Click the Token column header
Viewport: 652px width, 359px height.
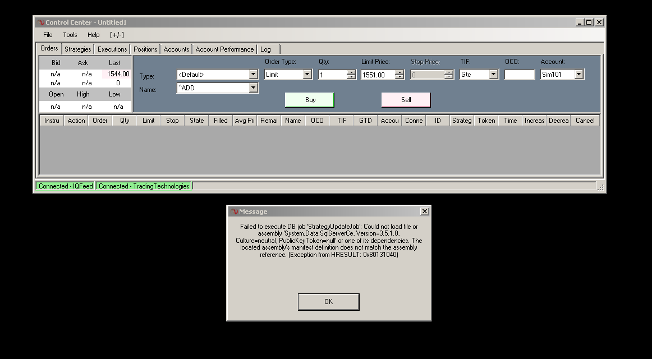coord(486,121)
